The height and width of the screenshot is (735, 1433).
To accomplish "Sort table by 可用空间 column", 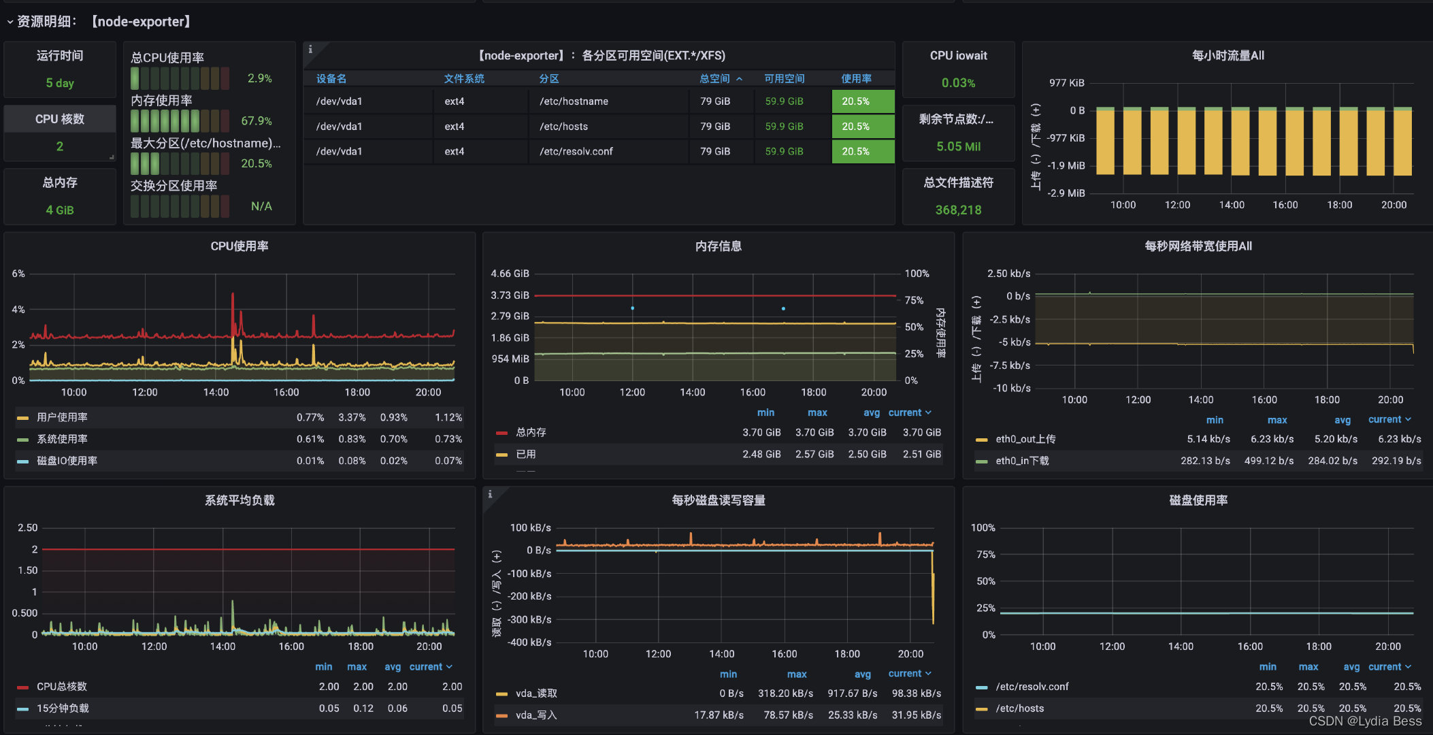I will coord(784,79).
